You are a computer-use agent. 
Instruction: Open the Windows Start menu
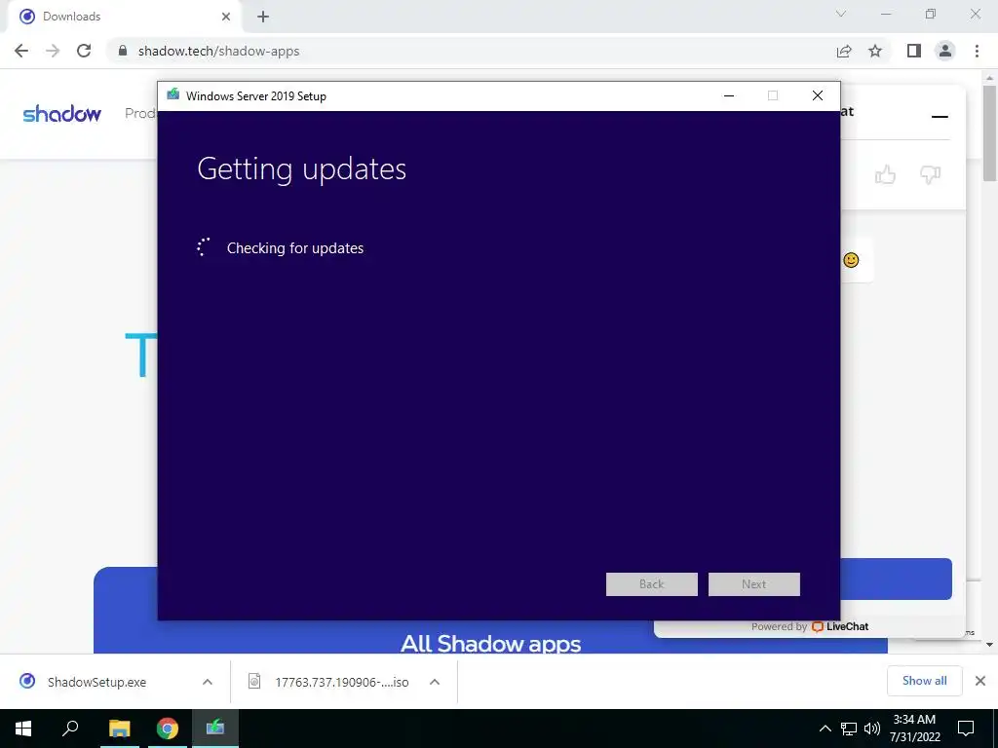23,729
